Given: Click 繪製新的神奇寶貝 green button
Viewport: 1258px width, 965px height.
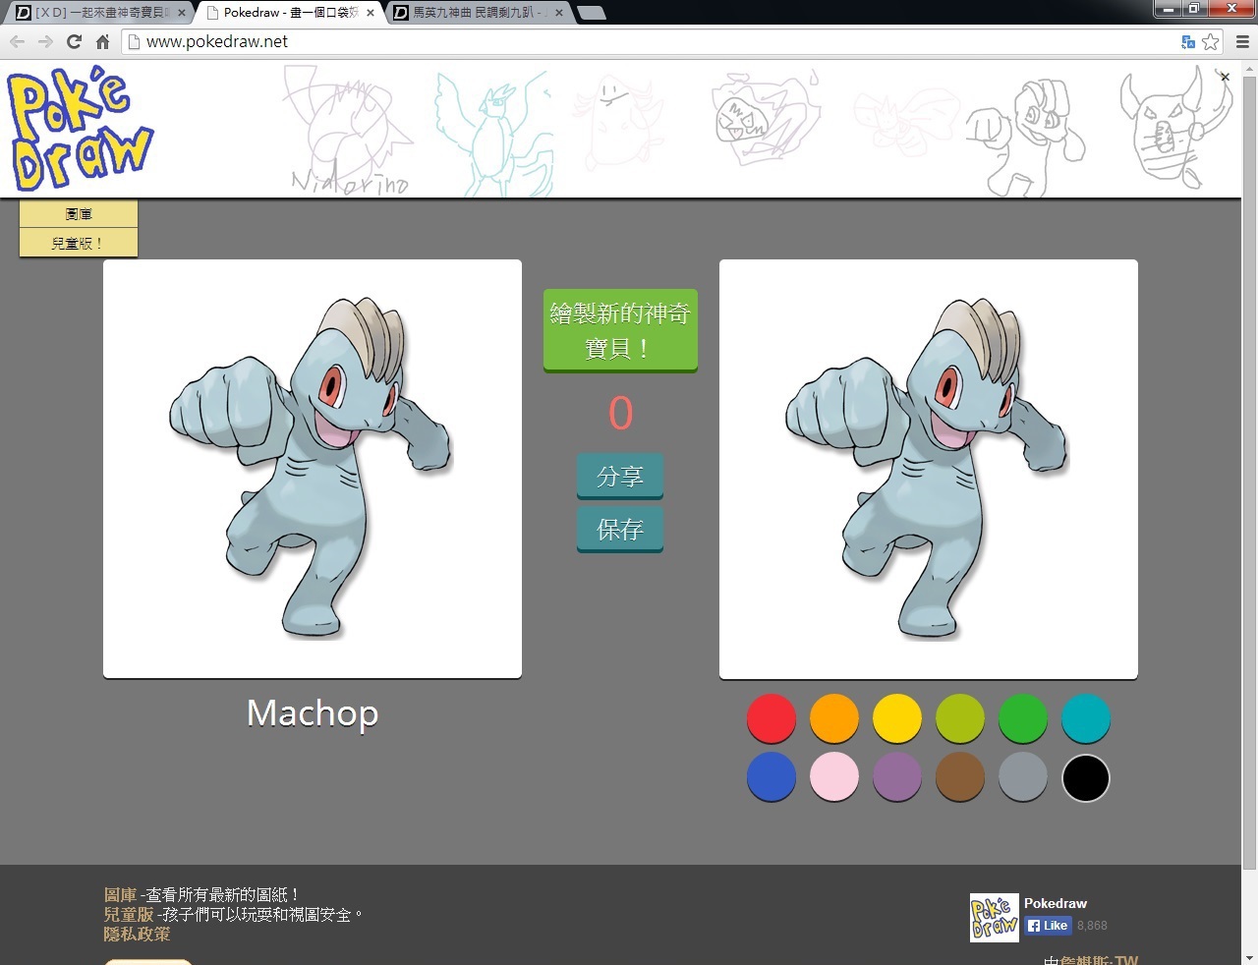Looking at the screenshot, I should coord(620,330).
